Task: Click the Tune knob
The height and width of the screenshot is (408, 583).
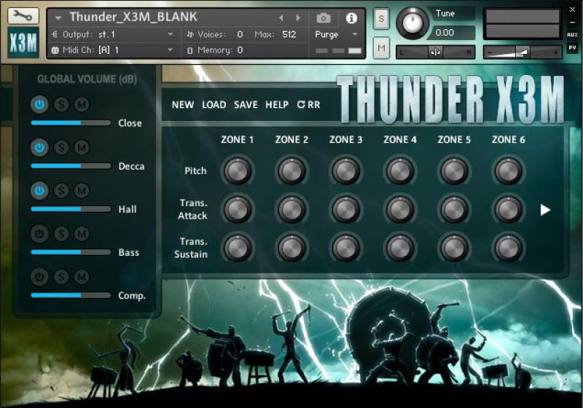Action: [412, 23]
